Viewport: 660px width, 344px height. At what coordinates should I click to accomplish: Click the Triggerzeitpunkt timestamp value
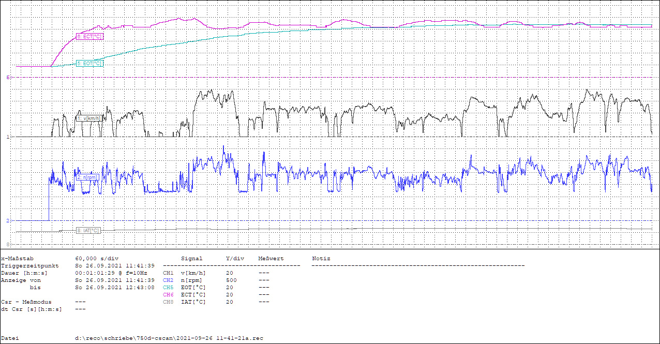point(115,265)
